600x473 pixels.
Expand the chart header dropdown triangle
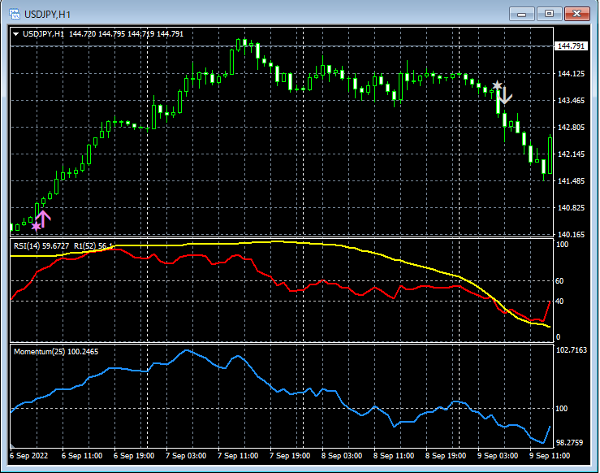(x=16, y=34)
